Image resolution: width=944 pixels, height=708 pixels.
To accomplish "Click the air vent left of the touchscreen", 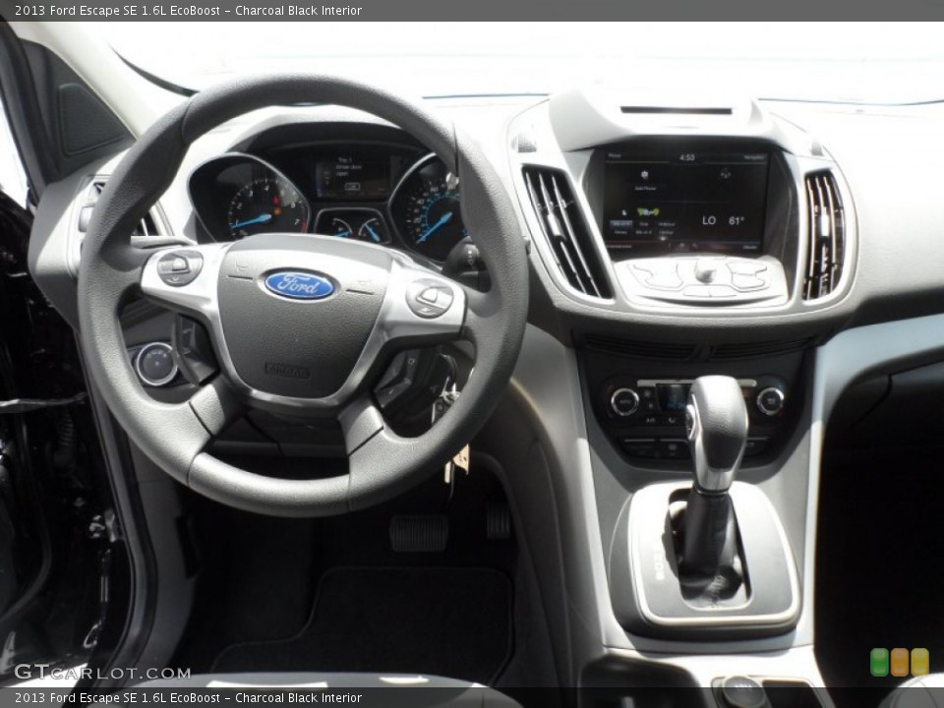I will point(566,231).
